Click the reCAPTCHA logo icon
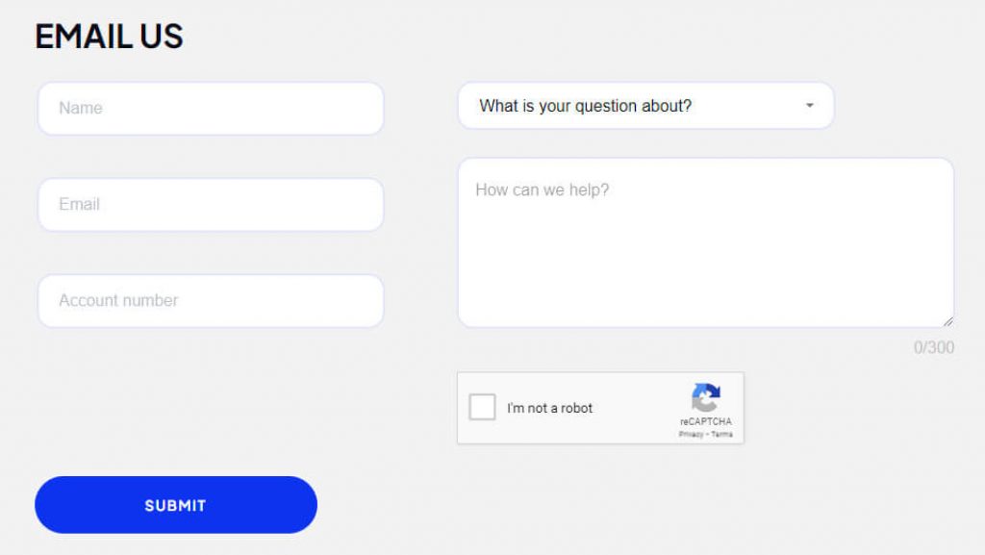Screen dimensions: 985x555 [x=705, y=398]
